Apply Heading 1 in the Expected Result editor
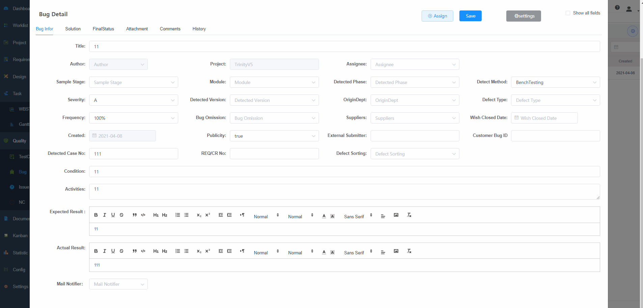Image resolution: width=643 pixels, height=308 pixels. click(x=156, y=215)
